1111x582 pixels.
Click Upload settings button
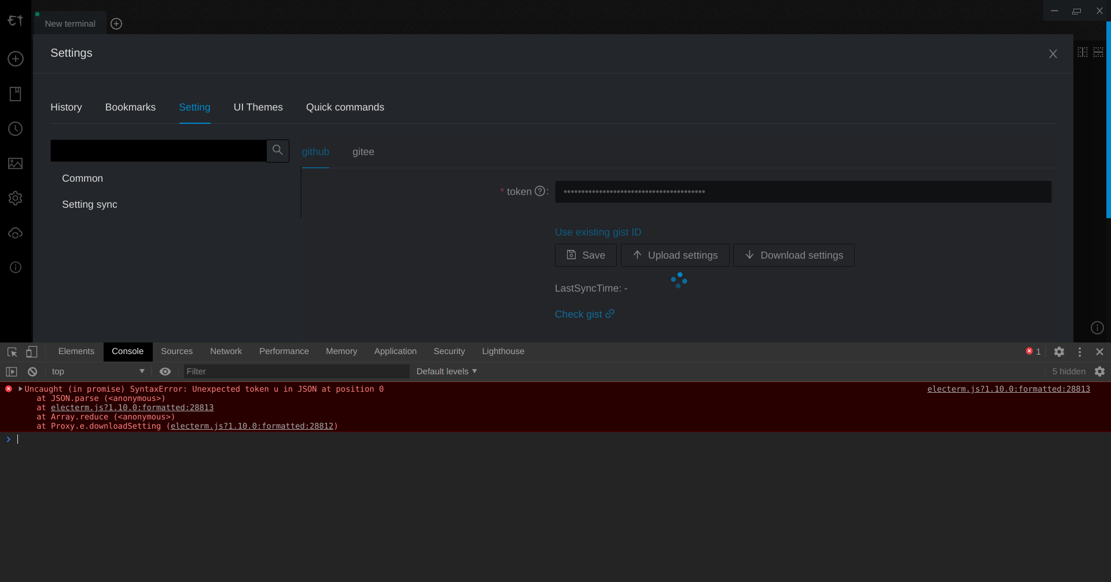tap(675, 255)
